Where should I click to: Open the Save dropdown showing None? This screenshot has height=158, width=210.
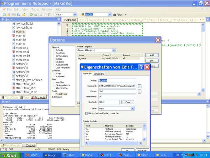pos(132,109)
